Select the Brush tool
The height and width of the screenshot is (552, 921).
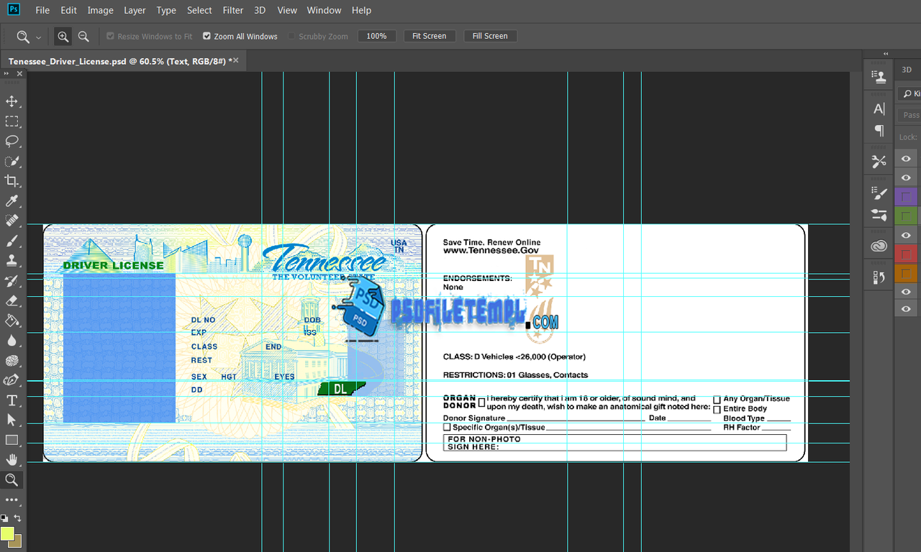click(12, 241)
